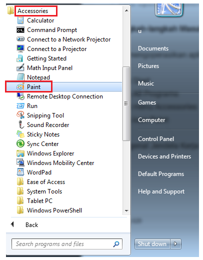Click the Shut down button
The height and width of the screenshot is (260, 203).
(152, 244)
